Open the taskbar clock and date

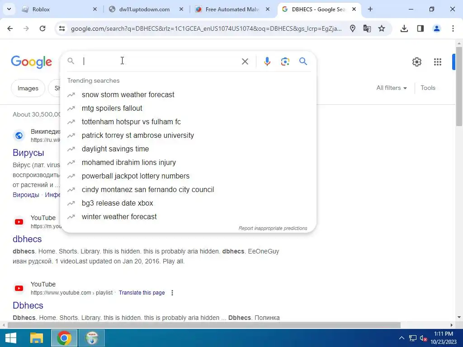click(444, 338)
